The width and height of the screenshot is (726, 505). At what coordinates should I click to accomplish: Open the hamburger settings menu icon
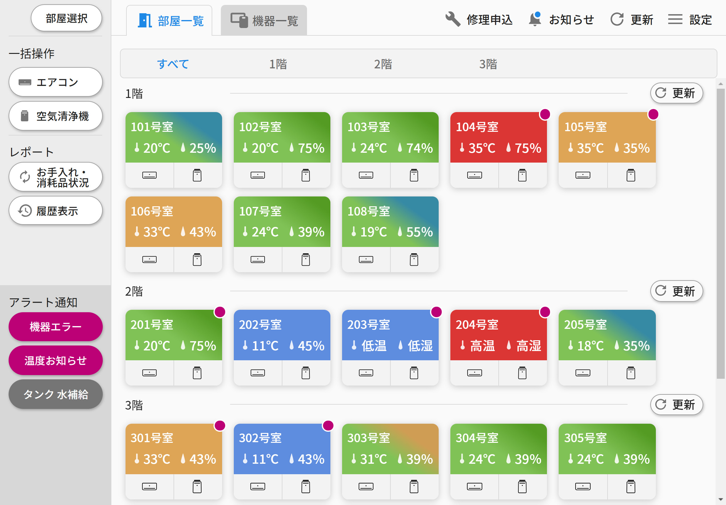point(675,20)
